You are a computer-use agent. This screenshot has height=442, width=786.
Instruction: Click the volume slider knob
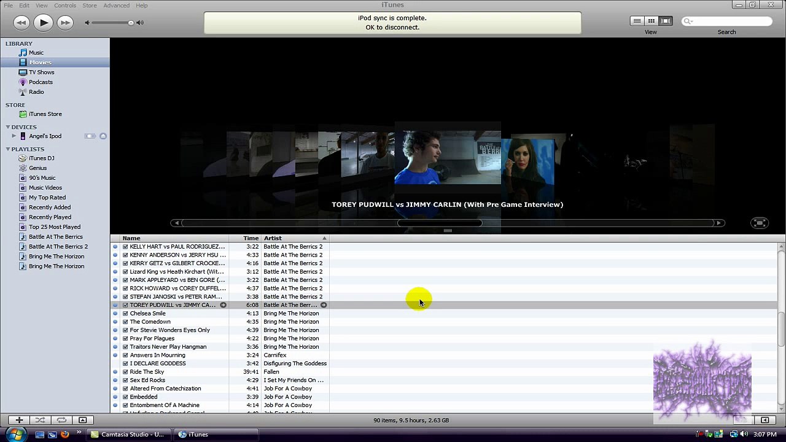click(x=131, y=23)
